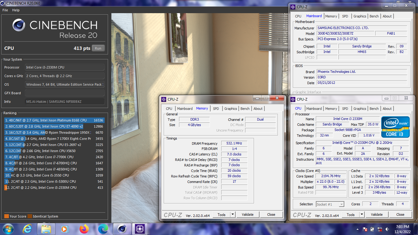Select Core i3-2330M ranking row
The image size is (418, 235).
point(54,188)
